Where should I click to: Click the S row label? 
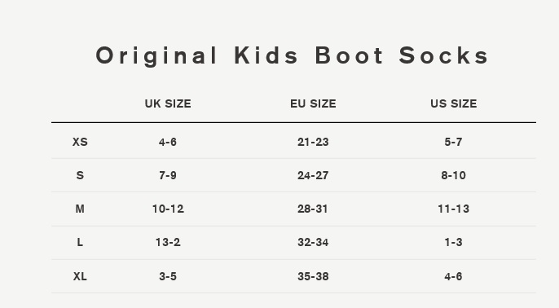coord(80,175)
